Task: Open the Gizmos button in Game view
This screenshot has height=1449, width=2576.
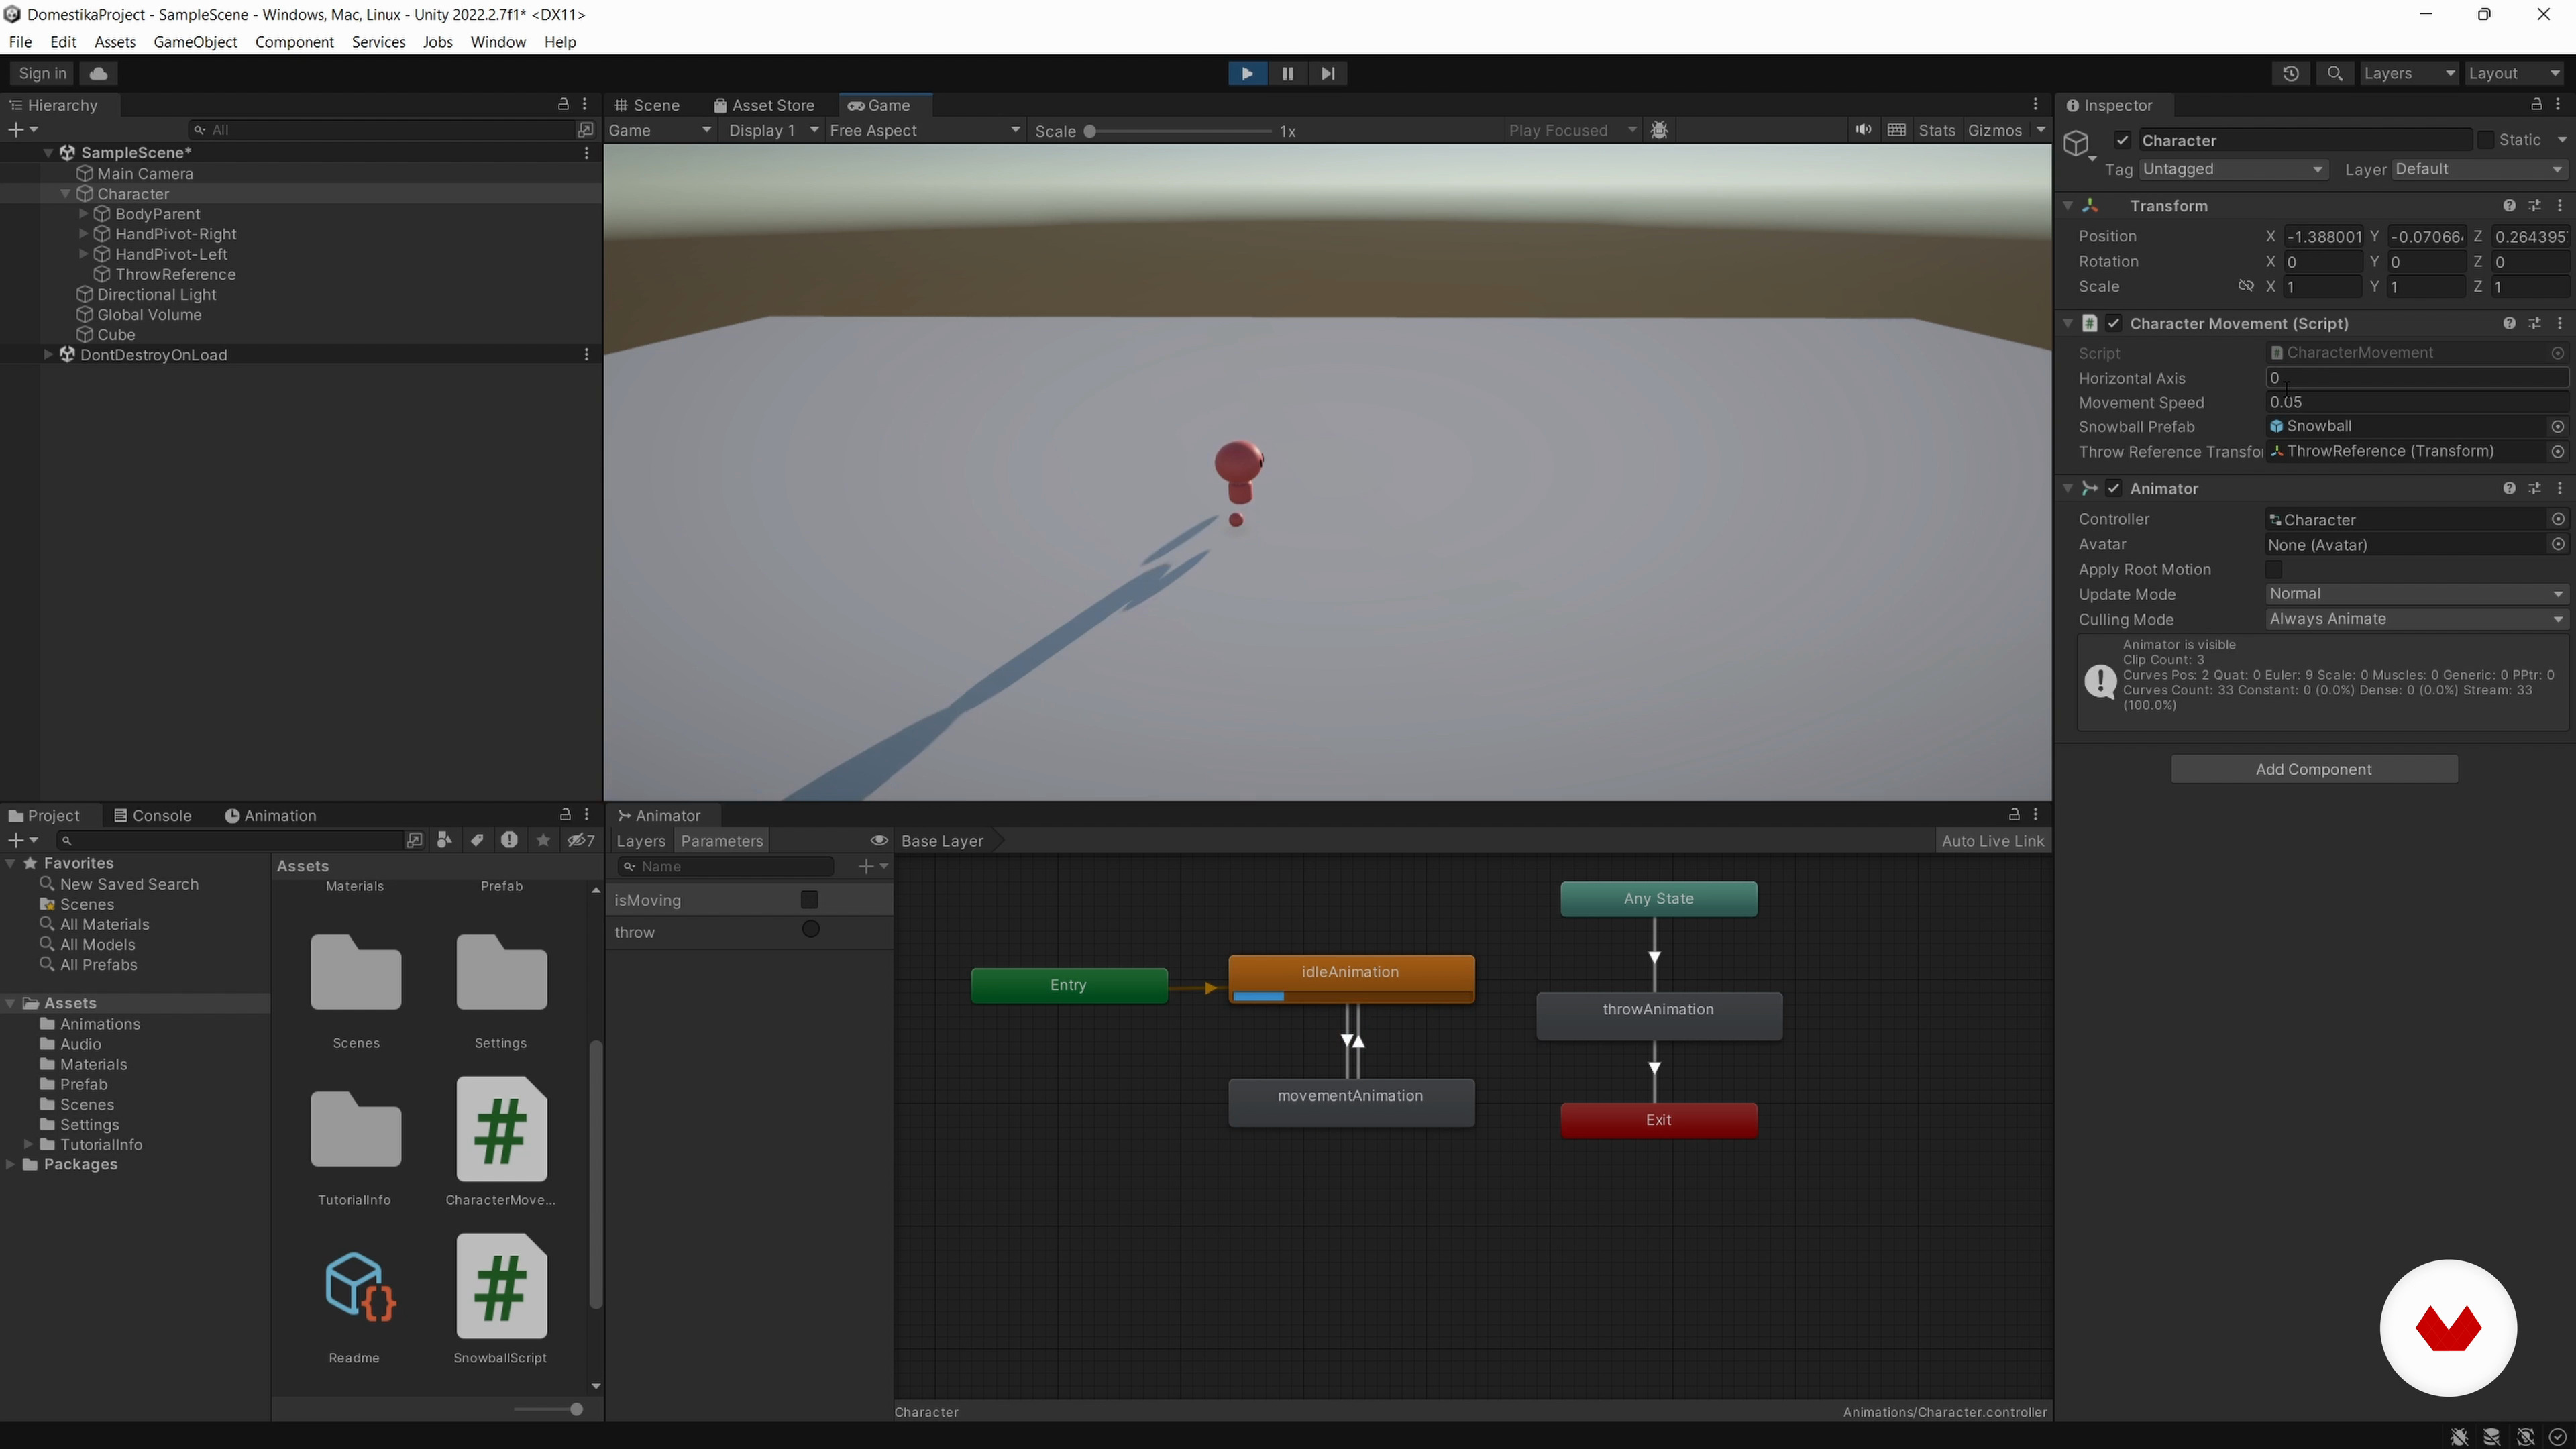Action: 1994,130
